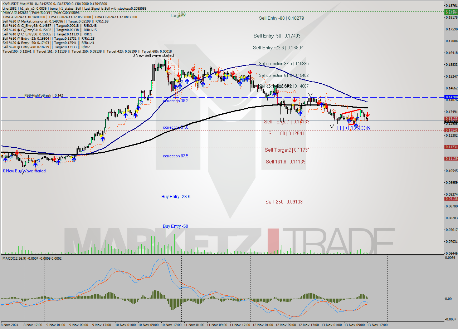This screenshot has height=329, width=458.
Task: Click the 'correction 38.2' label
Action: [x=175, y=101]
